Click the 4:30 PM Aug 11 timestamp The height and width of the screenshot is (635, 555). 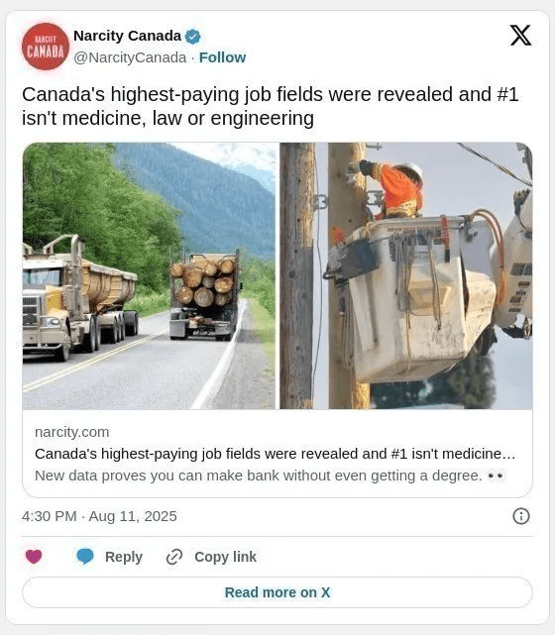click(x=99, y=516)
